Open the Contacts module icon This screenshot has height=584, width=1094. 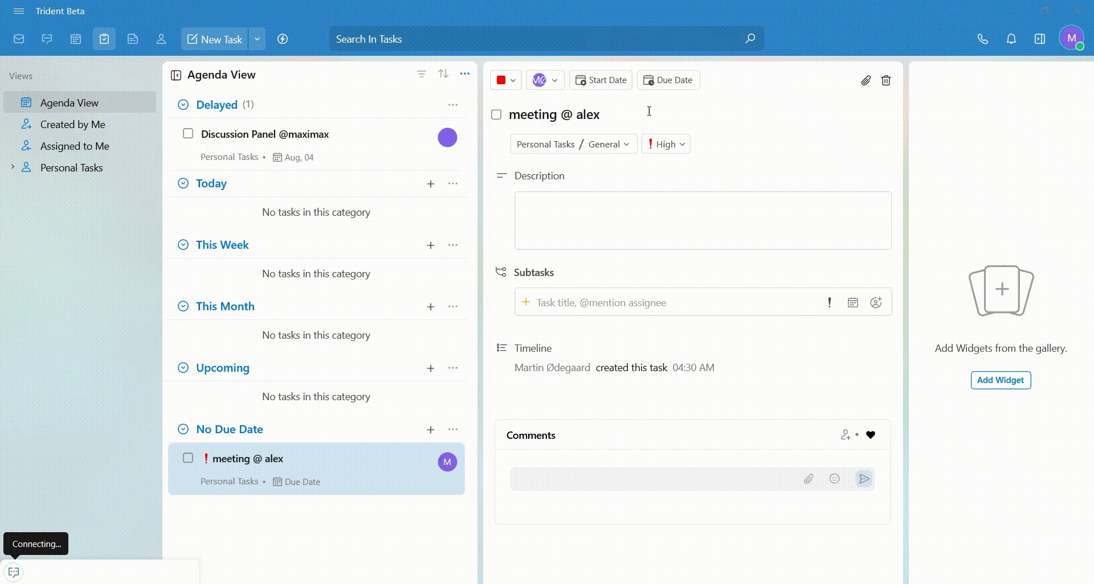coord(161,39)
